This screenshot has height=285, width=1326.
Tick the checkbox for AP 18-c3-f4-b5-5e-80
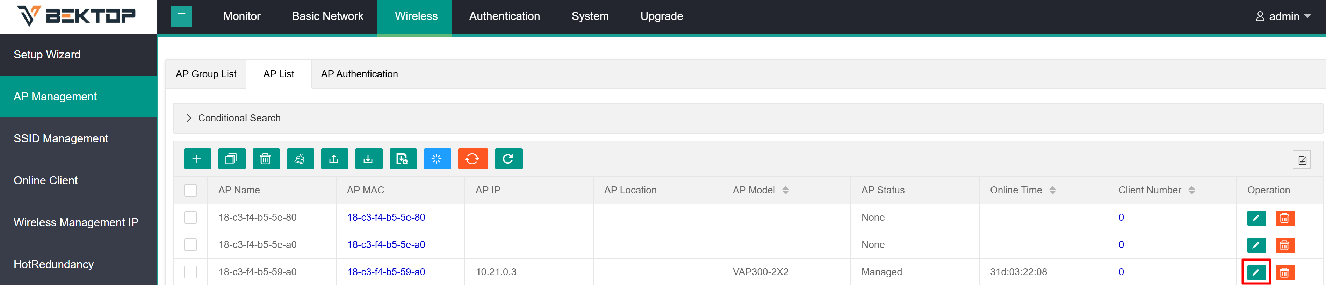190,218
